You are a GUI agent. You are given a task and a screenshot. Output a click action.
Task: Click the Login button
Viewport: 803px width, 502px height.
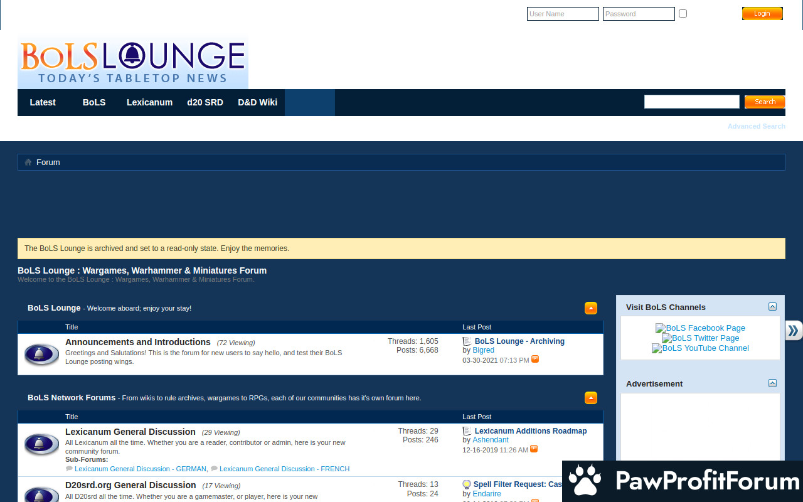click(762, 13)
